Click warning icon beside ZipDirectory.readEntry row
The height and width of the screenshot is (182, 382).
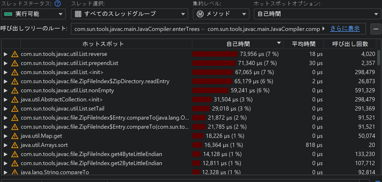(x=15, y=81)
